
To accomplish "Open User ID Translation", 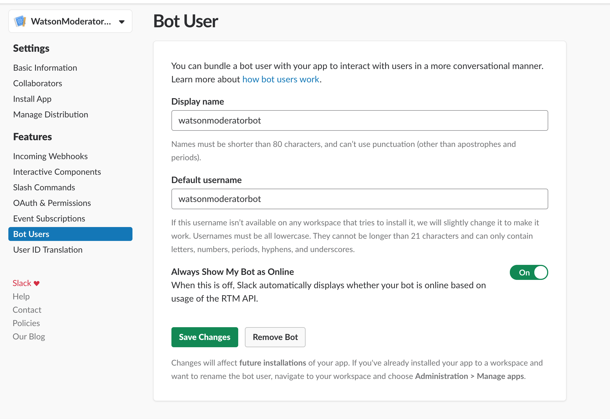I will tap(48, 250).
